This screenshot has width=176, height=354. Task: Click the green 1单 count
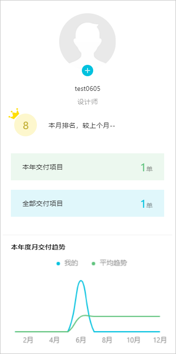(147, 168)
